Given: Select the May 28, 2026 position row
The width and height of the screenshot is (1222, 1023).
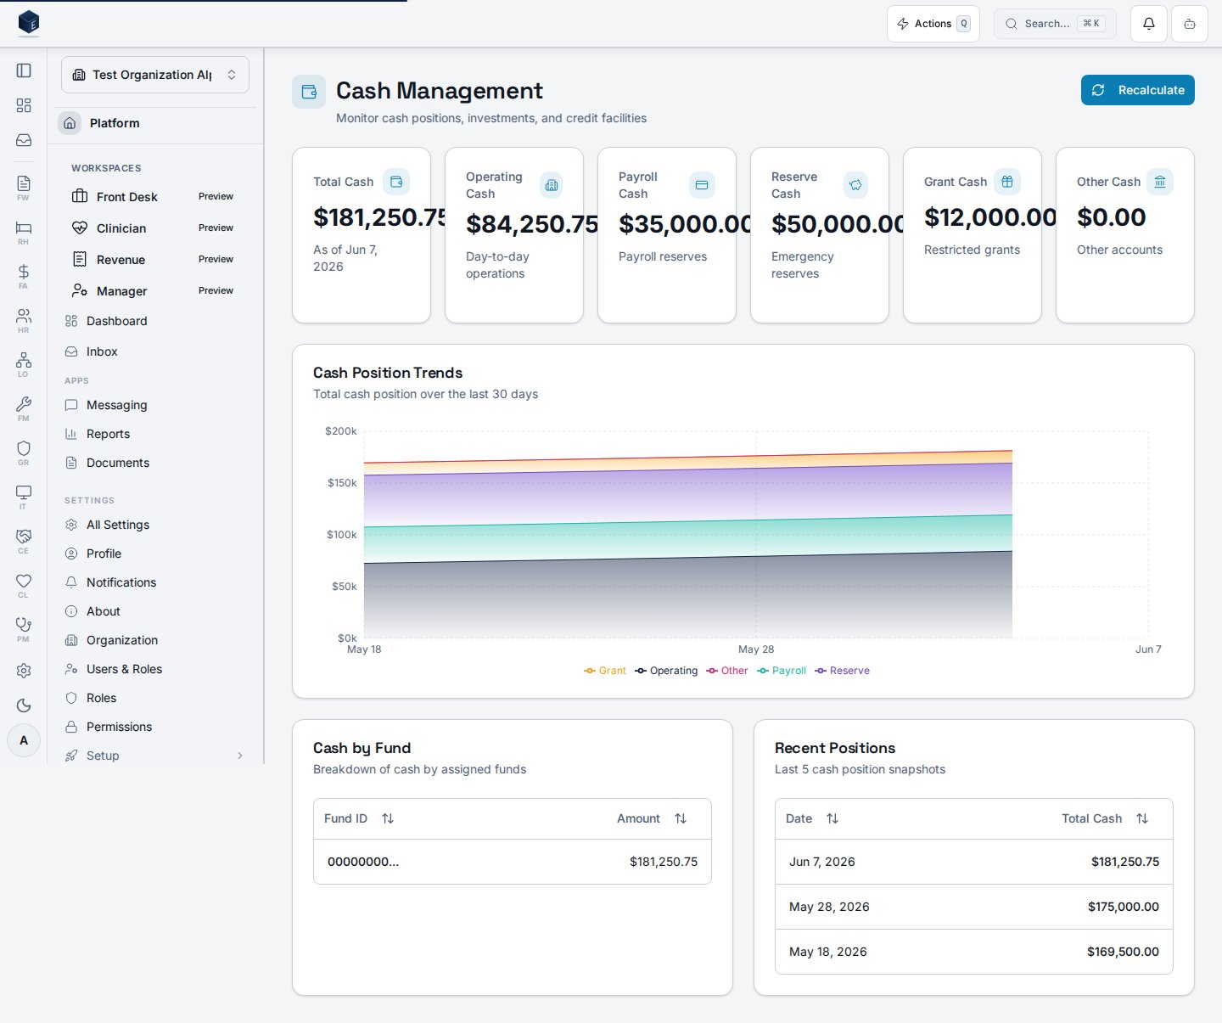Looking at the screenshot, I should click(974, 907).
